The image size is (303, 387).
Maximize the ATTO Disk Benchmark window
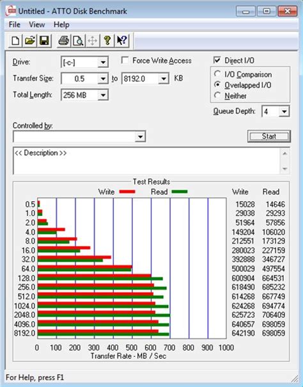(x=267, y=11)
